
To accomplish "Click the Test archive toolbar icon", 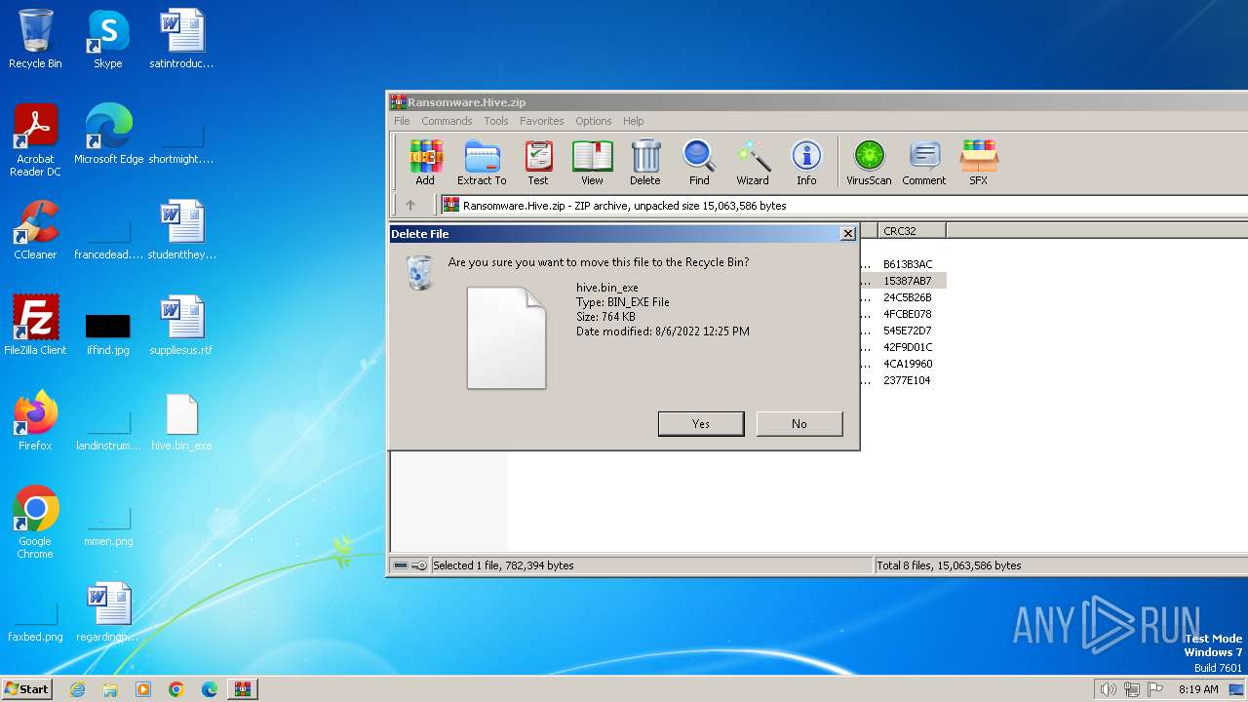I will [538, 162].
